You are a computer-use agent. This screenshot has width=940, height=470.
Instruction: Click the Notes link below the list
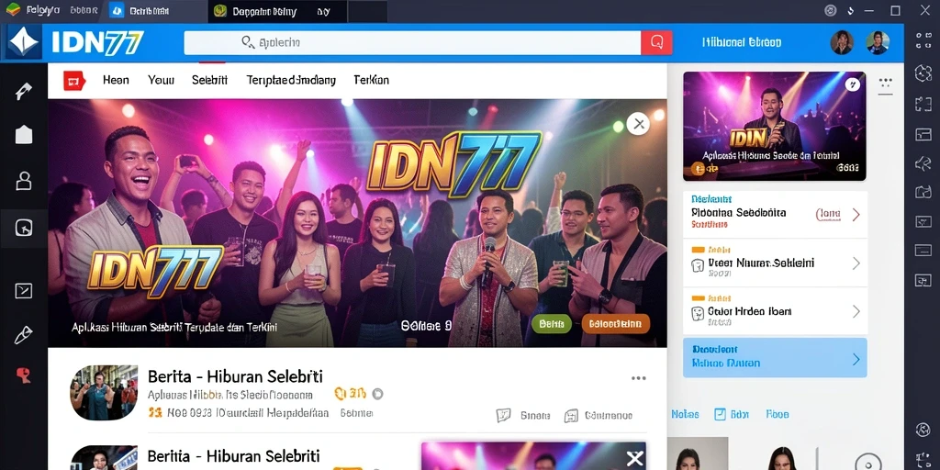[x=685, y=414]
